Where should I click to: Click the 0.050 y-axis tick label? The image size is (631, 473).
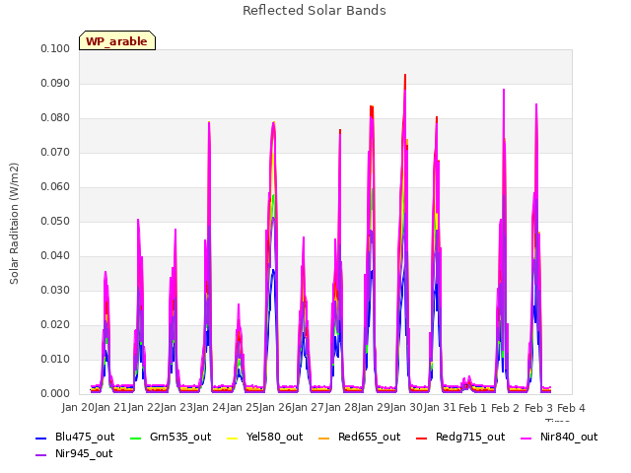55,222
